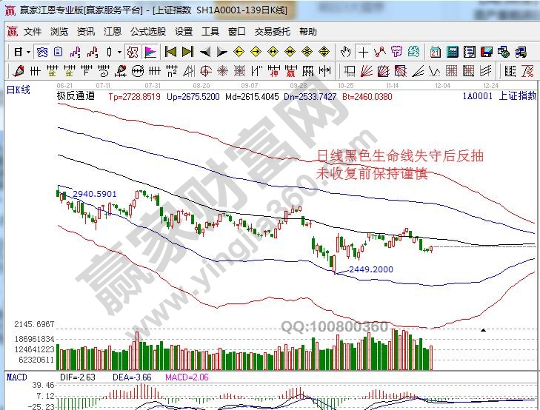Toggle the crosshair cursor tool
The image size is (540, 410).
[x=363, y=52]
